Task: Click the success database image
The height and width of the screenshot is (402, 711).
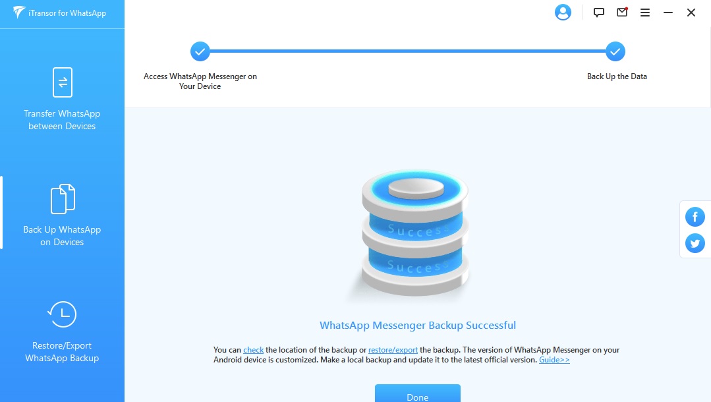Action: click(x=415, y=234)
